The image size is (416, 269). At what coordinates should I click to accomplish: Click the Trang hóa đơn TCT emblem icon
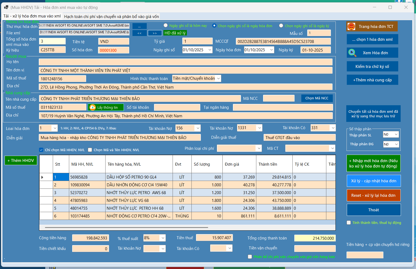351,27
